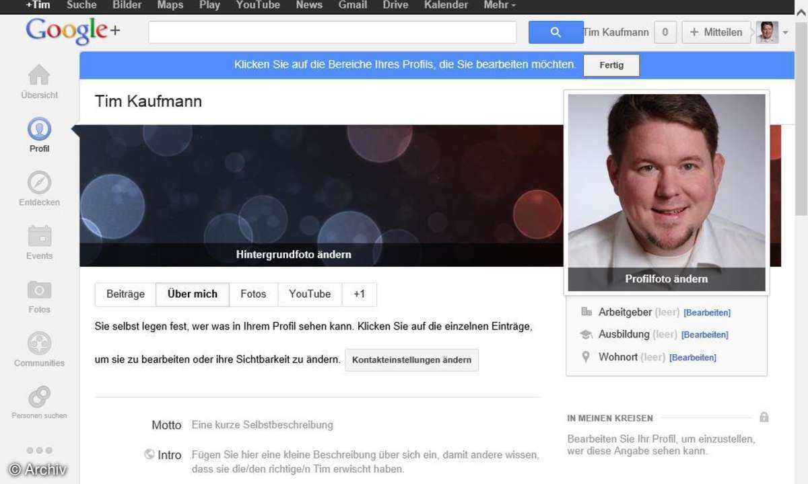Image resolution: width=808 pixels, height=484 pixels.
Task: Open Maps in the top bar
Action: (x=170, y=5)
